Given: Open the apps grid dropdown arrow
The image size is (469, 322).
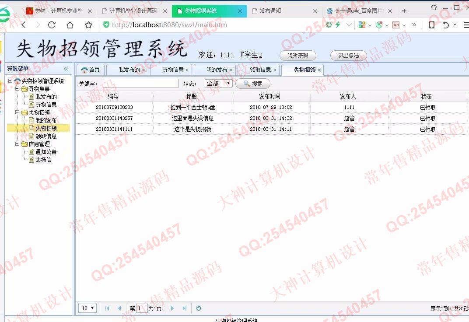Looking at the screenshot, I should coord(370,25).
